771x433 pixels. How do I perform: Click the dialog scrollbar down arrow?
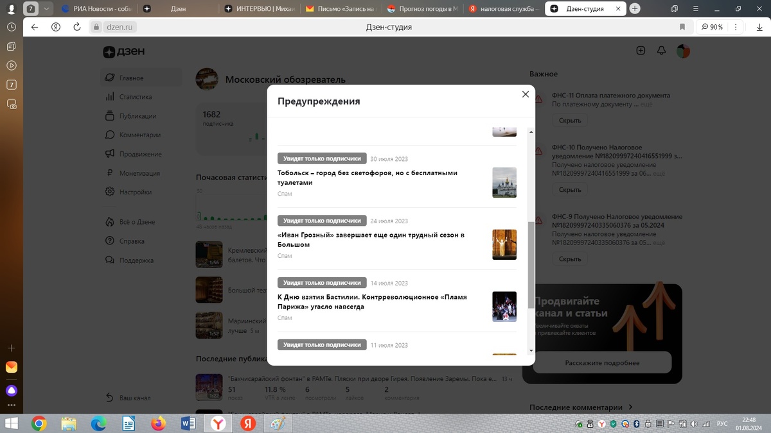531,350
